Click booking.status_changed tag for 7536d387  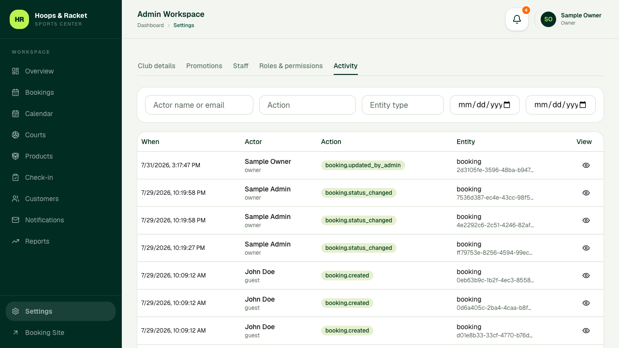[359, 193]
